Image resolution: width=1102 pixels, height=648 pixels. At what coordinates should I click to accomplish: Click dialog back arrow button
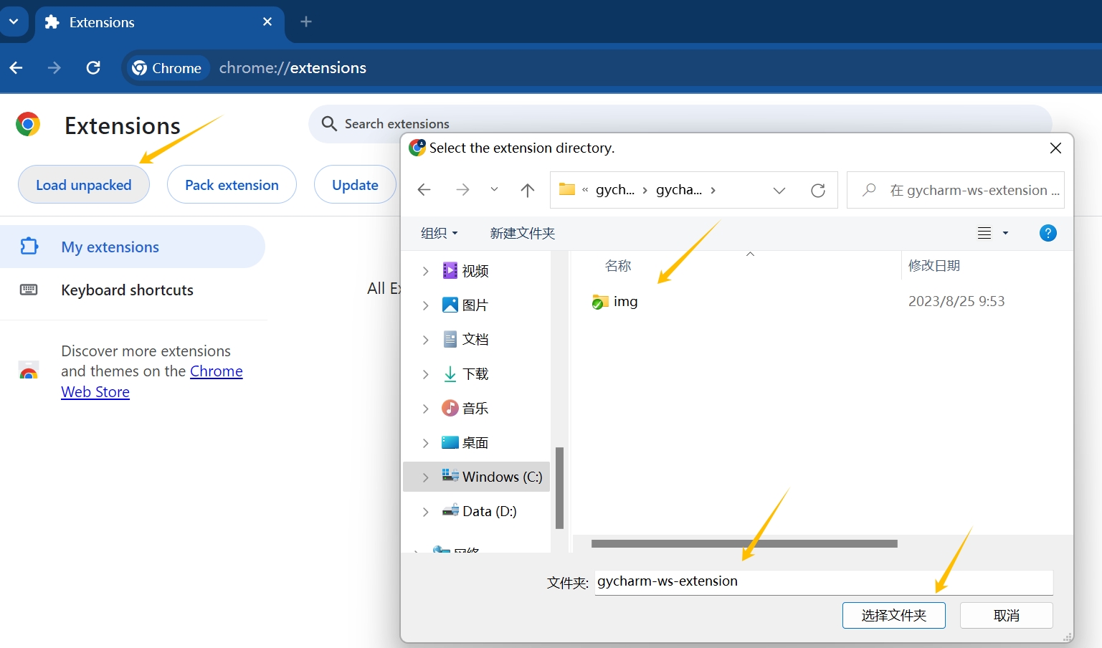[424, 190]
